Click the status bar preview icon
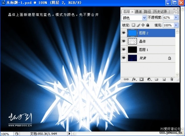 (16, 134)
